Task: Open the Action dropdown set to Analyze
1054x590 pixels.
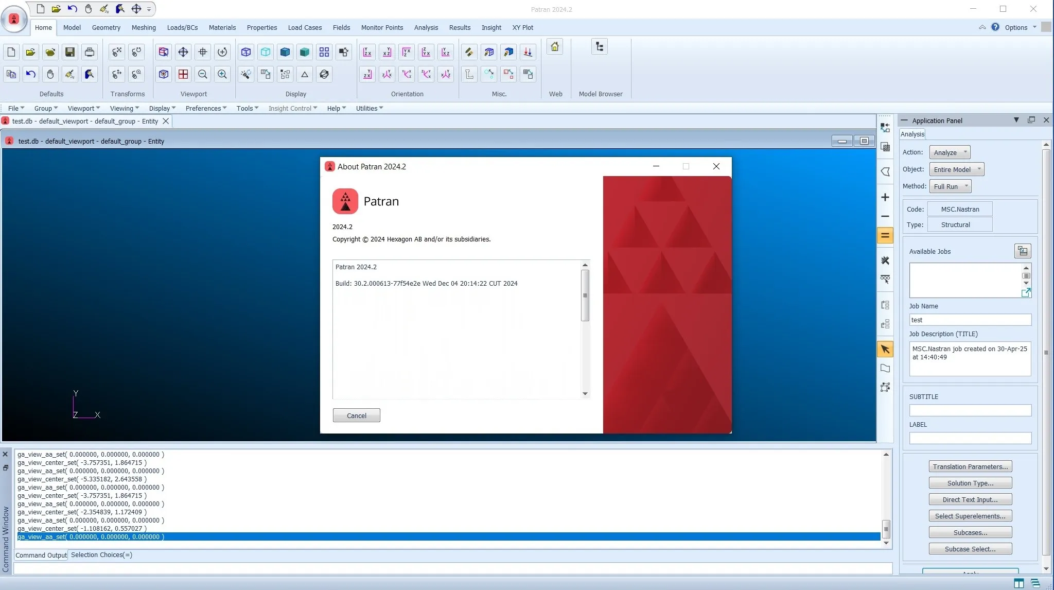Action: [950, 152]
